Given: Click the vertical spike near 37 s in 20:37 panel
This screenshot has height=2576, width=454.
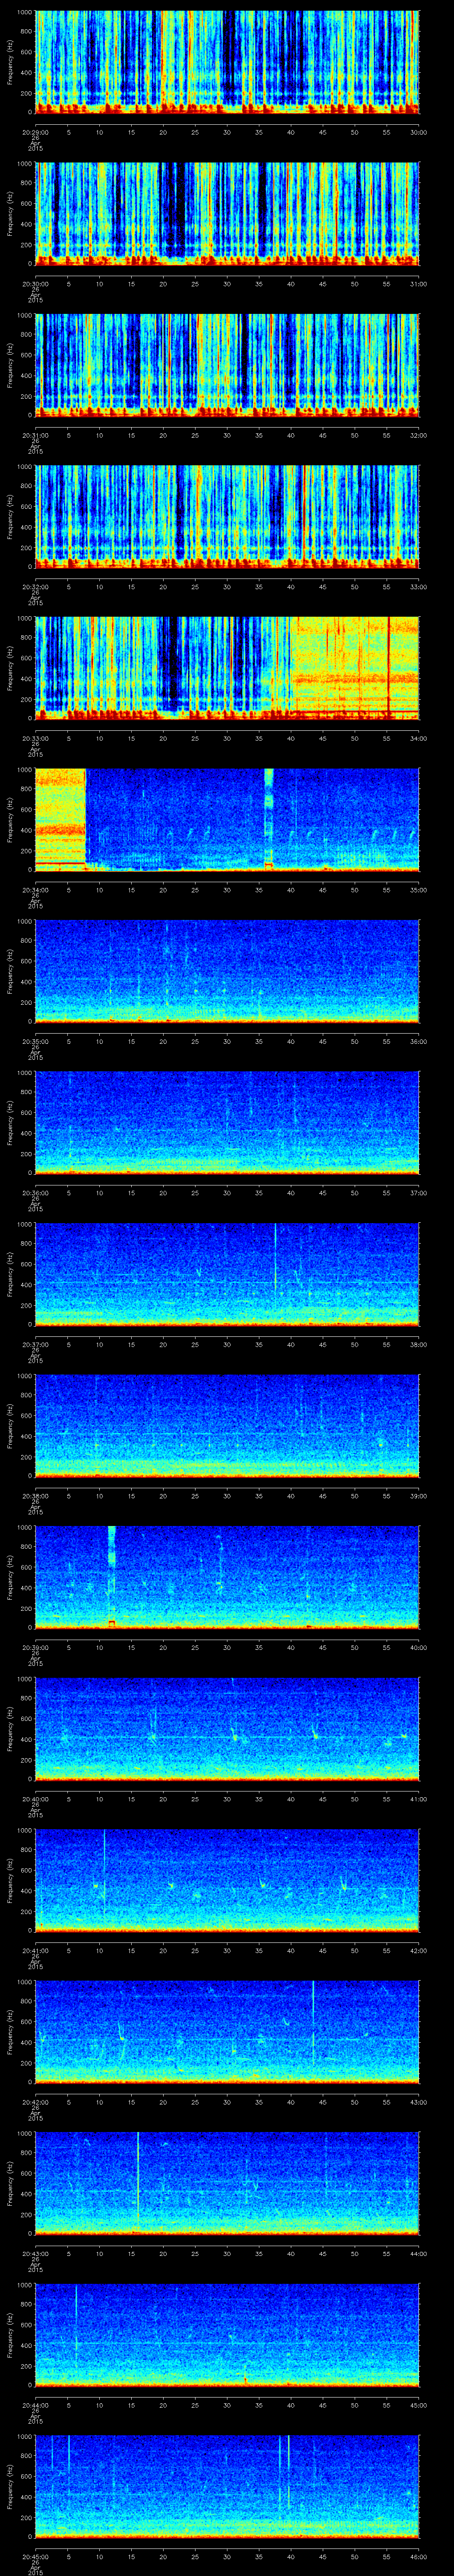Looking at the screenshot, I should [x=275, y=1257].
